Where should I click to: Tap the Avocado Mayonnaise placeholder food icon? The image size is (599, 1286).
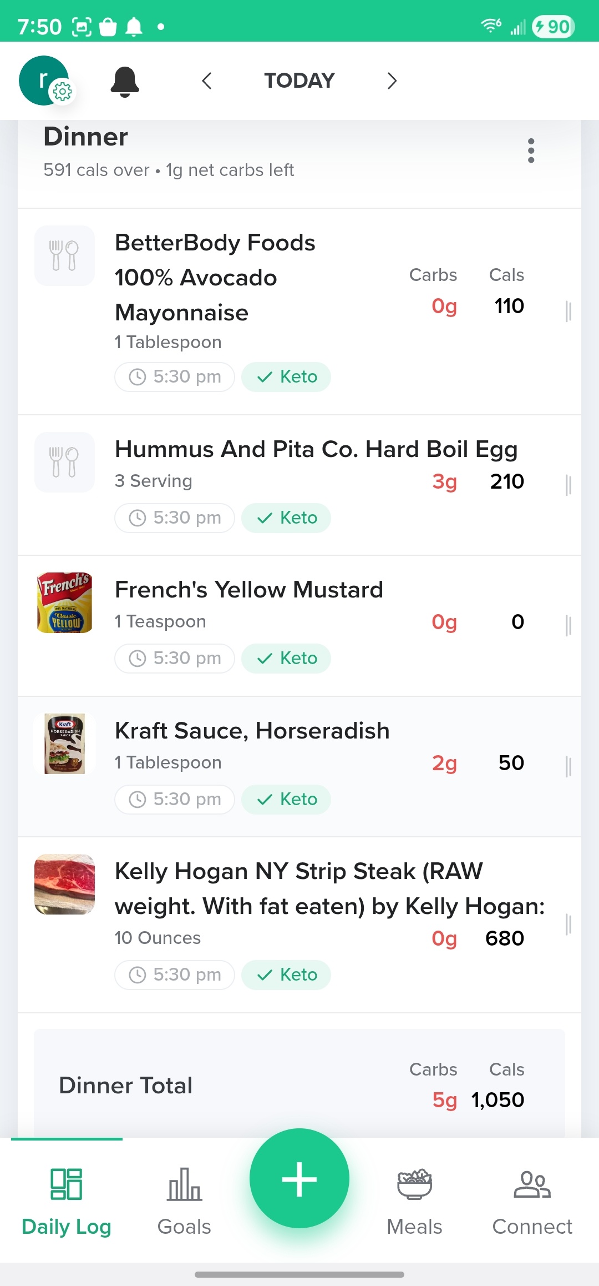64,255
